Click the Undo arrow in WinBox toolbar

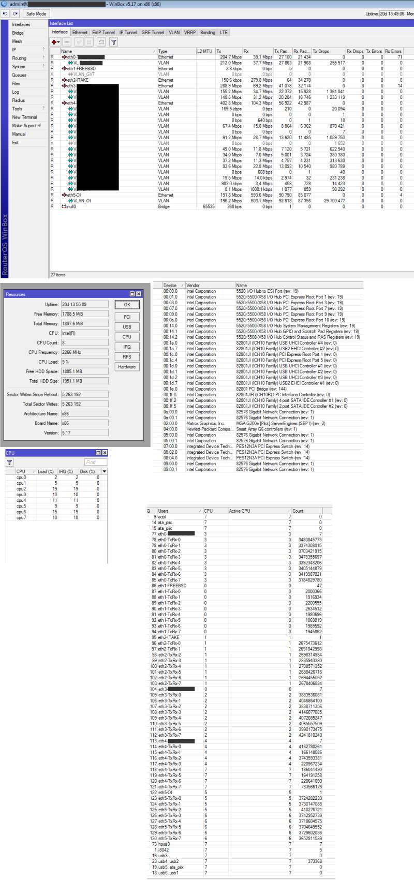coord(5,13)
